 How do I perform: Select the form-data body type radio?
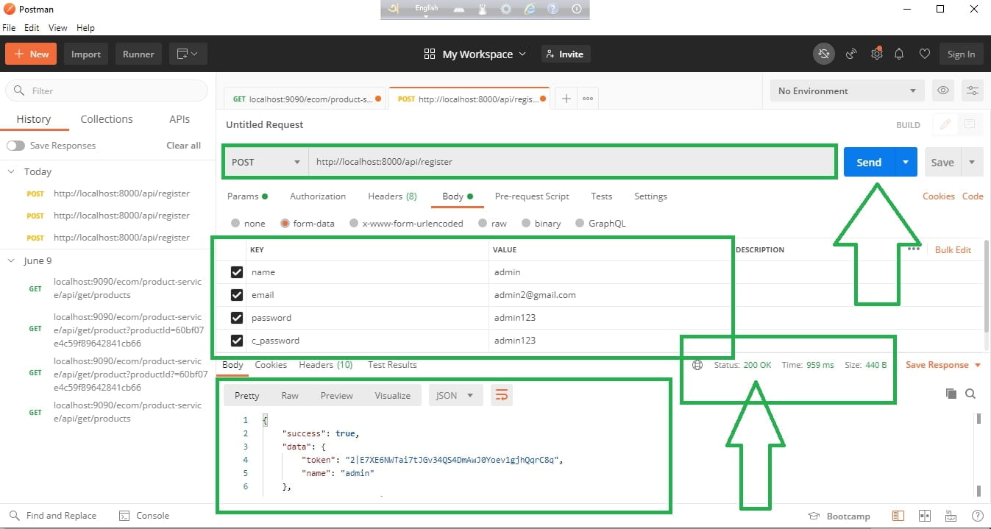[285, 223]
